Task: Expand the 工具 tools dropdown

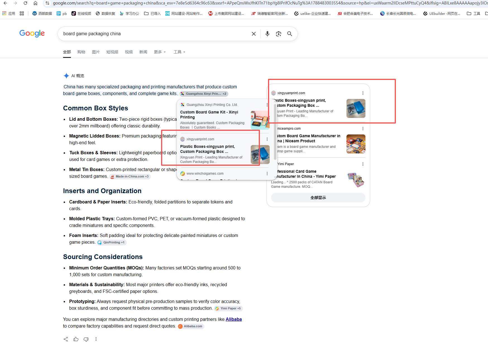Action: pos(179,52)
